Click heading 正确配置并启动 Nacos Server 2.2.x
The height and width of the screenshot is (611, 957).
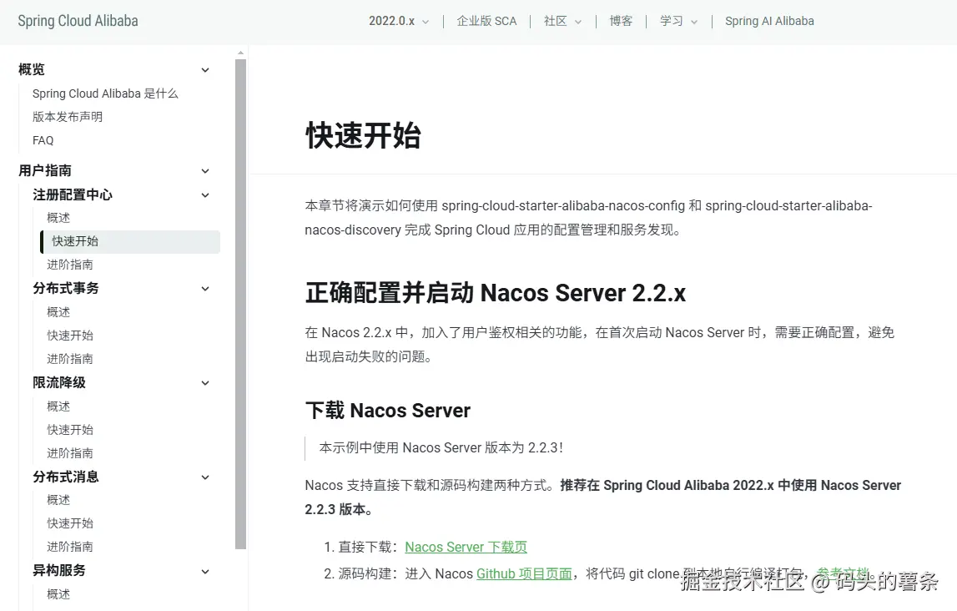(x=496, y=293)
